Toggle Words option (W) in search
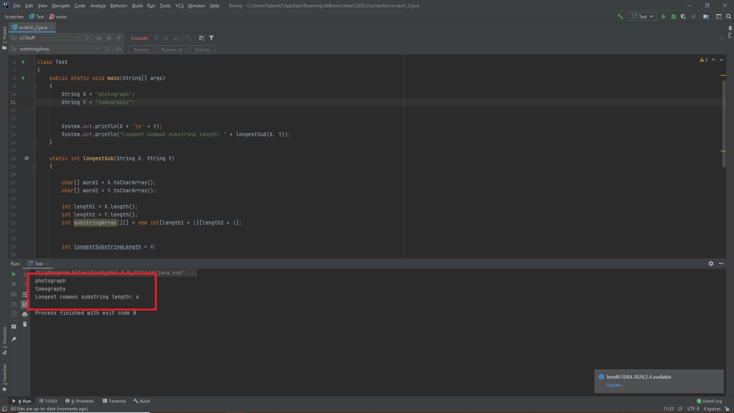 click(x=109, y=38)
